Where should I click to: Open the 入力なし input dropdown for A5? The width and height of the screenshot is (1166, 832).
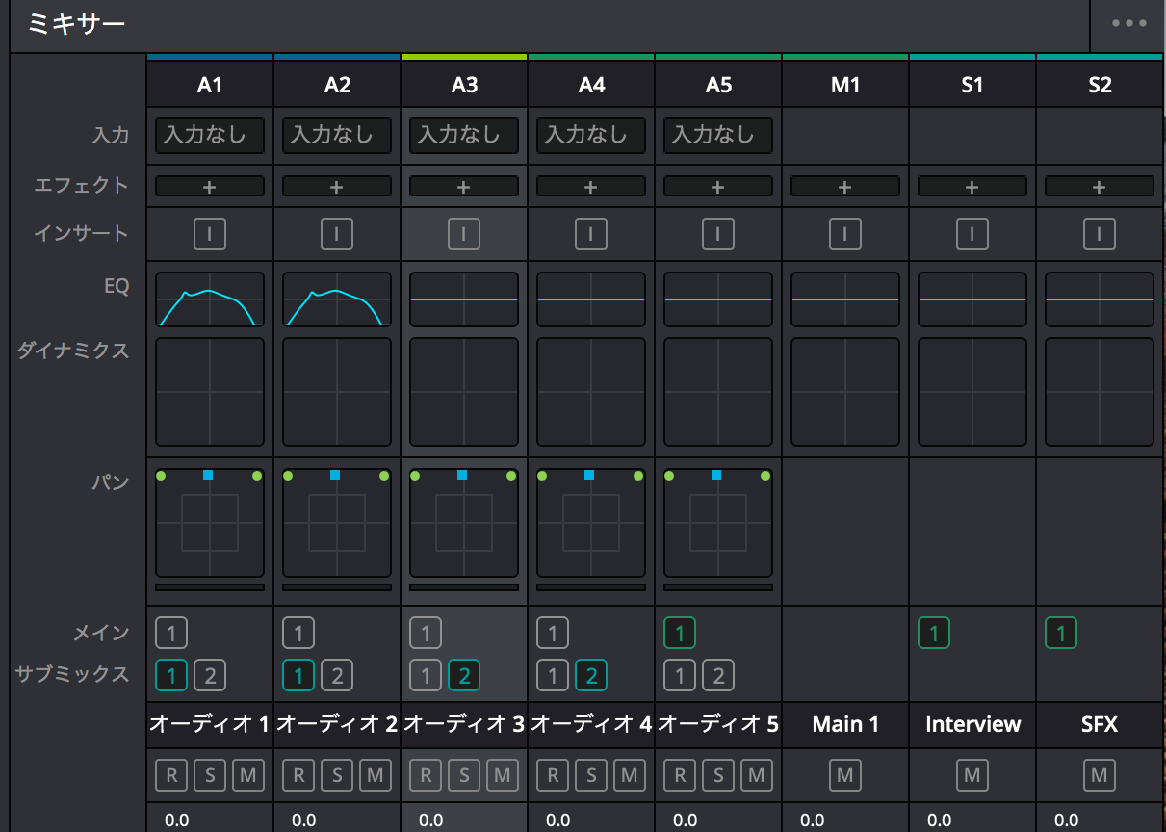point(717,136)
